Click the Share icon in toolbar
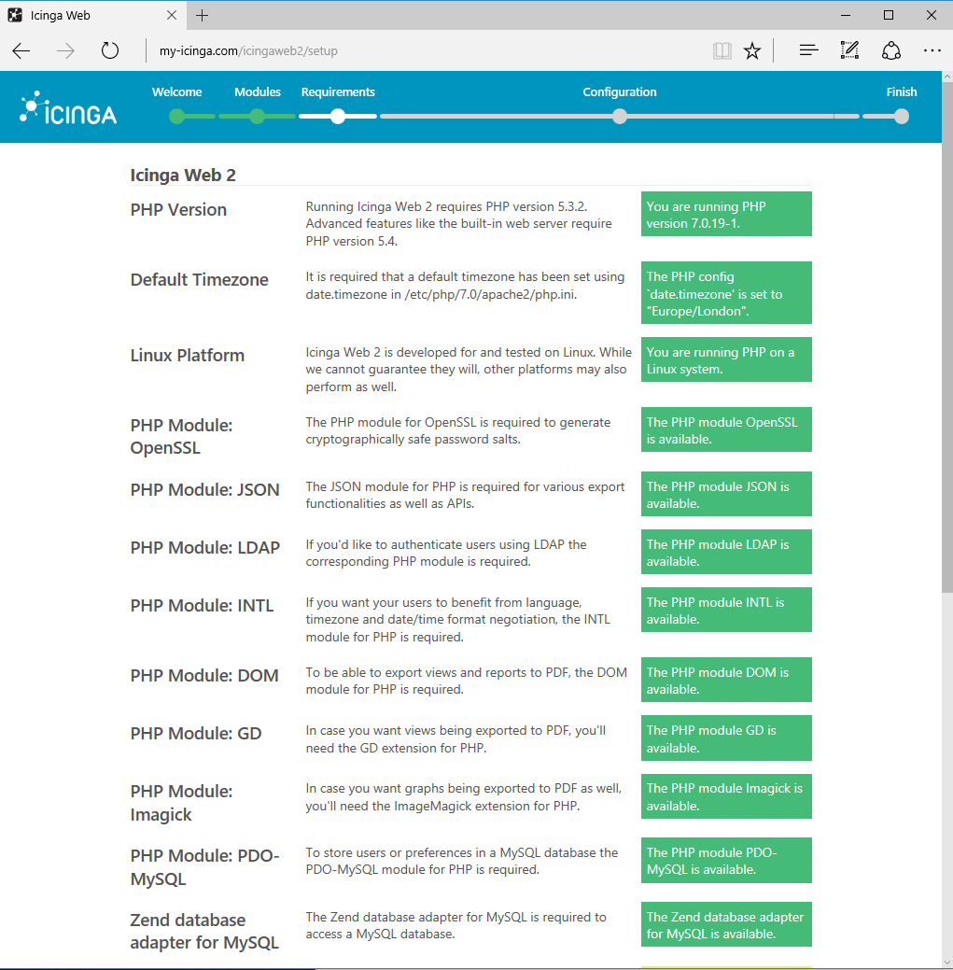953x970 pixels. tap(890, 51)
